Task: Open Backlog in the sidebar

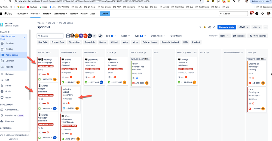Action: tap(9, 49)
